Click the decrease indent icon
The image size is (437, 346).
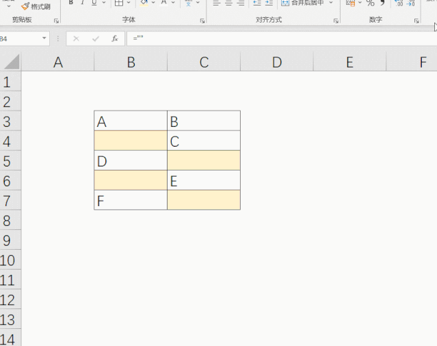tap(256, 3)
